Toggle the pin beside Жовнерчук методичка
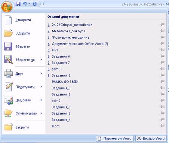 (162, 37)
